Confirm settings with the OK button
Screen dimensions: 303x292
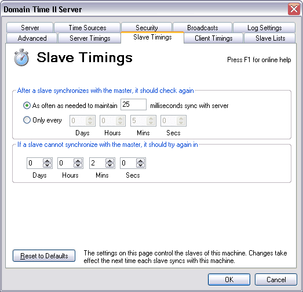point(229,279)
